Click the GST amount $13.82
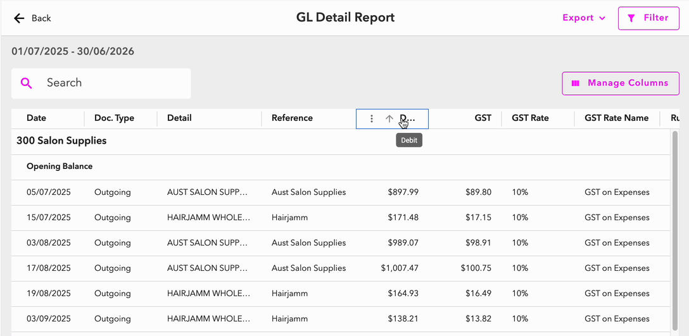689x336 pixels. coord(478,319)
